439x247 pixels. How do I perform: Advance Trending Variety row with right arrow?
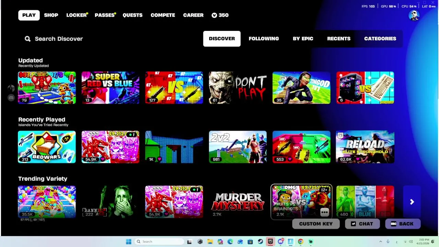point(412,202)
